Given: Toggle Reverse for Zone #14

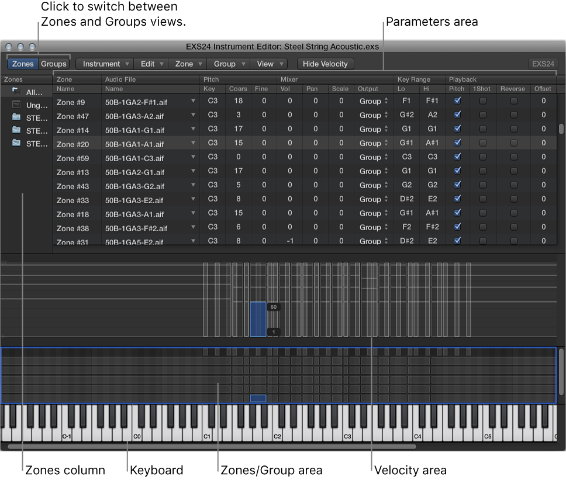Looking at the screenshot, I should (x=513, y=129).
